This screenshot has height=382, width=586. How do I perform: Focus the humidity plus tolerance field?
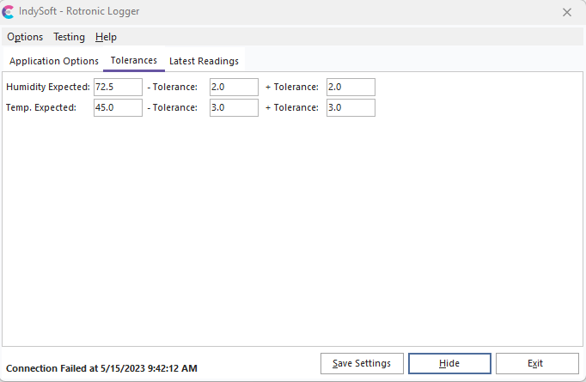tap(351, 87)
